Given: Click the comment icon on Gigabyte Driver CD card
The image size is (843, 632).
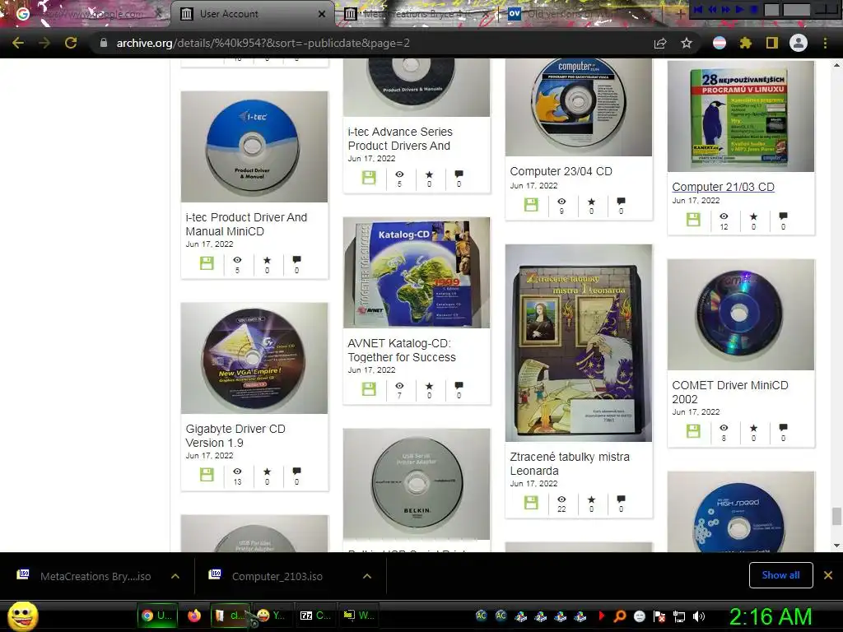Looking at the screenshot, I should pyautogui.click(x=296, y=472).
